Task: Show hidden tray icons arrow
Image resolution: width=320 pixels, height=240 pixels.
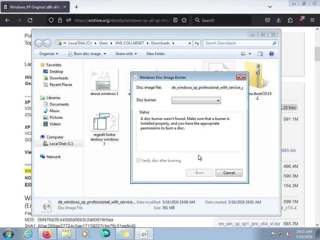Action: tap(266, 234)
